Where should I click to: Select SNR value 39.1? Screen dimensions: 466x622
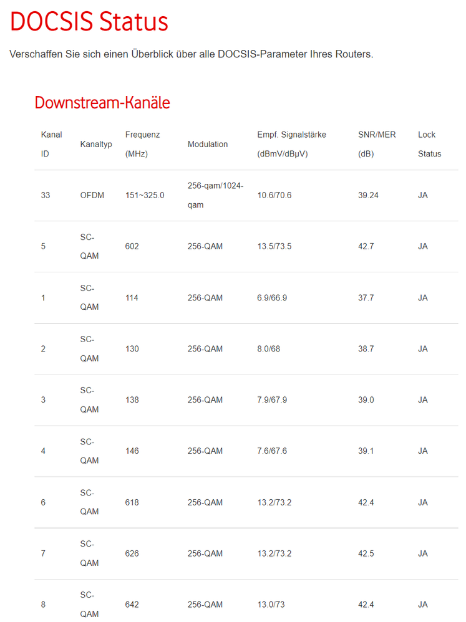(366, 451)
